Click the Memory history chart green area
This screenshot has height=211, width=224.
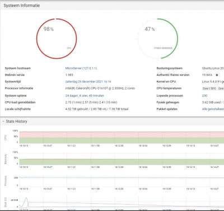coord(122,162)
